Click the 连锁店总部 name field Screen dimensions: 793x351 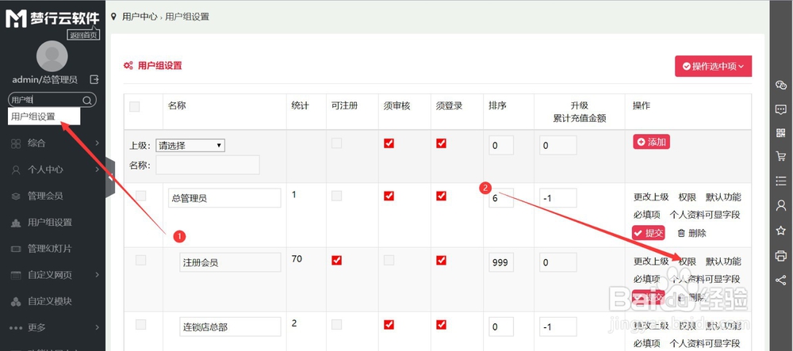(230, 326)
